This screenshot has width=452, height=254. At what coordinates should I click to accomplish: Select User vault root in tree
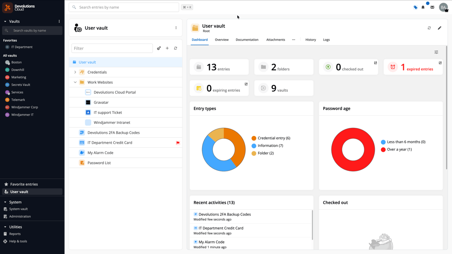pos(126,62)
